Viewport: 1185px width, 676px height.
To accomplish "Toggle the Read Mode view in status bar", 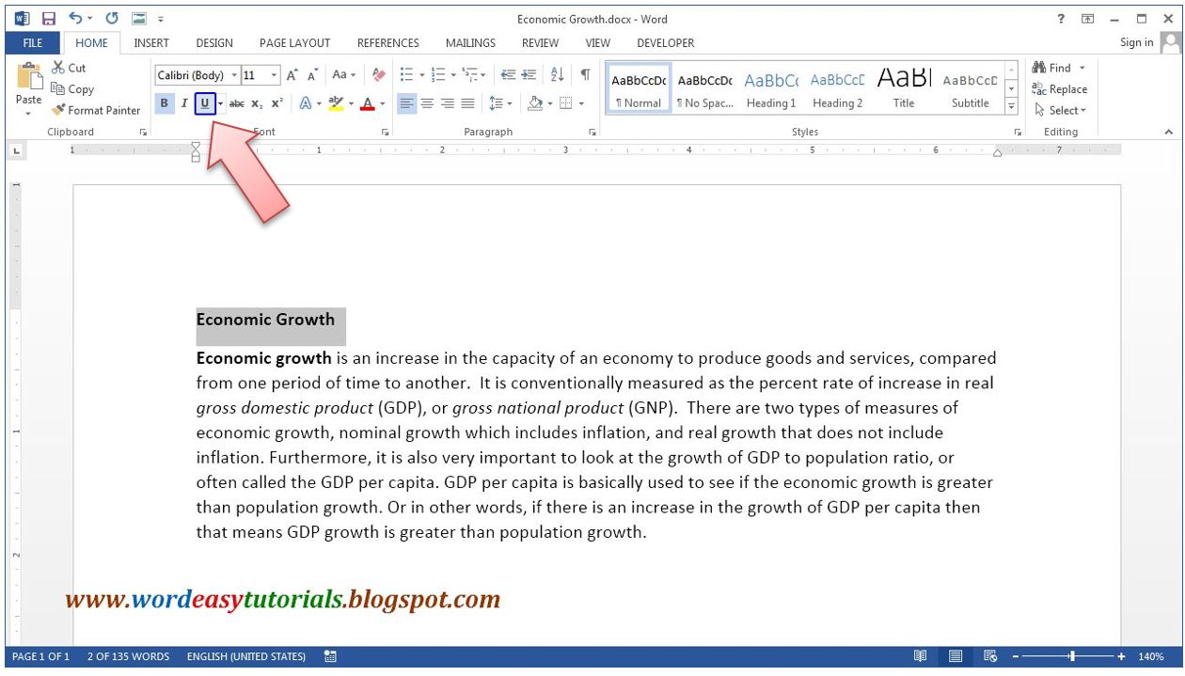I will click(923, 655).
